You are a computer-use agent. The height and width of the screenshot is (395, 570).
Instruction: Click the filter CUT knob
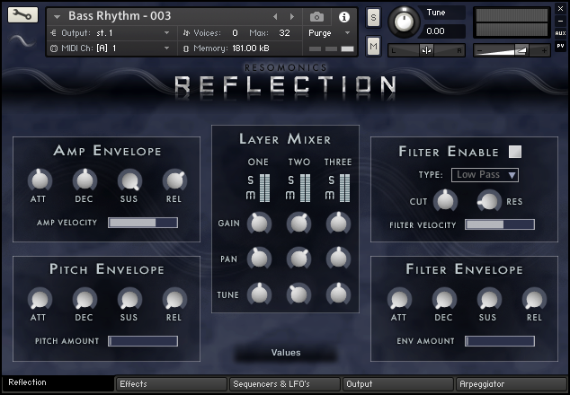pos(445,201)
